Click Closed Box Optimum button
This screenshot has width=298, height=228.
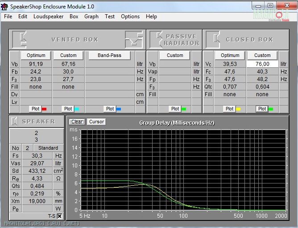[x=230, y=55]
